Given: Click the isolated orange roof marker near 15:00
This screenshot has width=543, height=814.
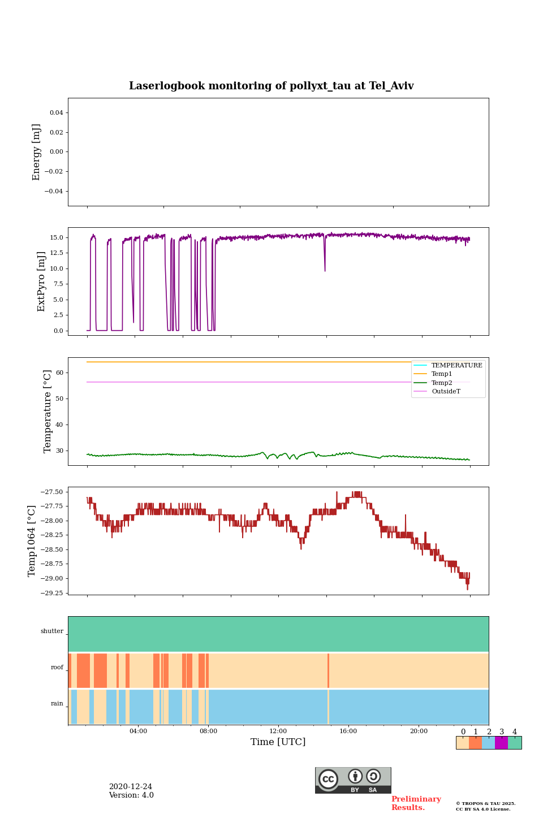Looking at the screenshot, I should (328, 670).
